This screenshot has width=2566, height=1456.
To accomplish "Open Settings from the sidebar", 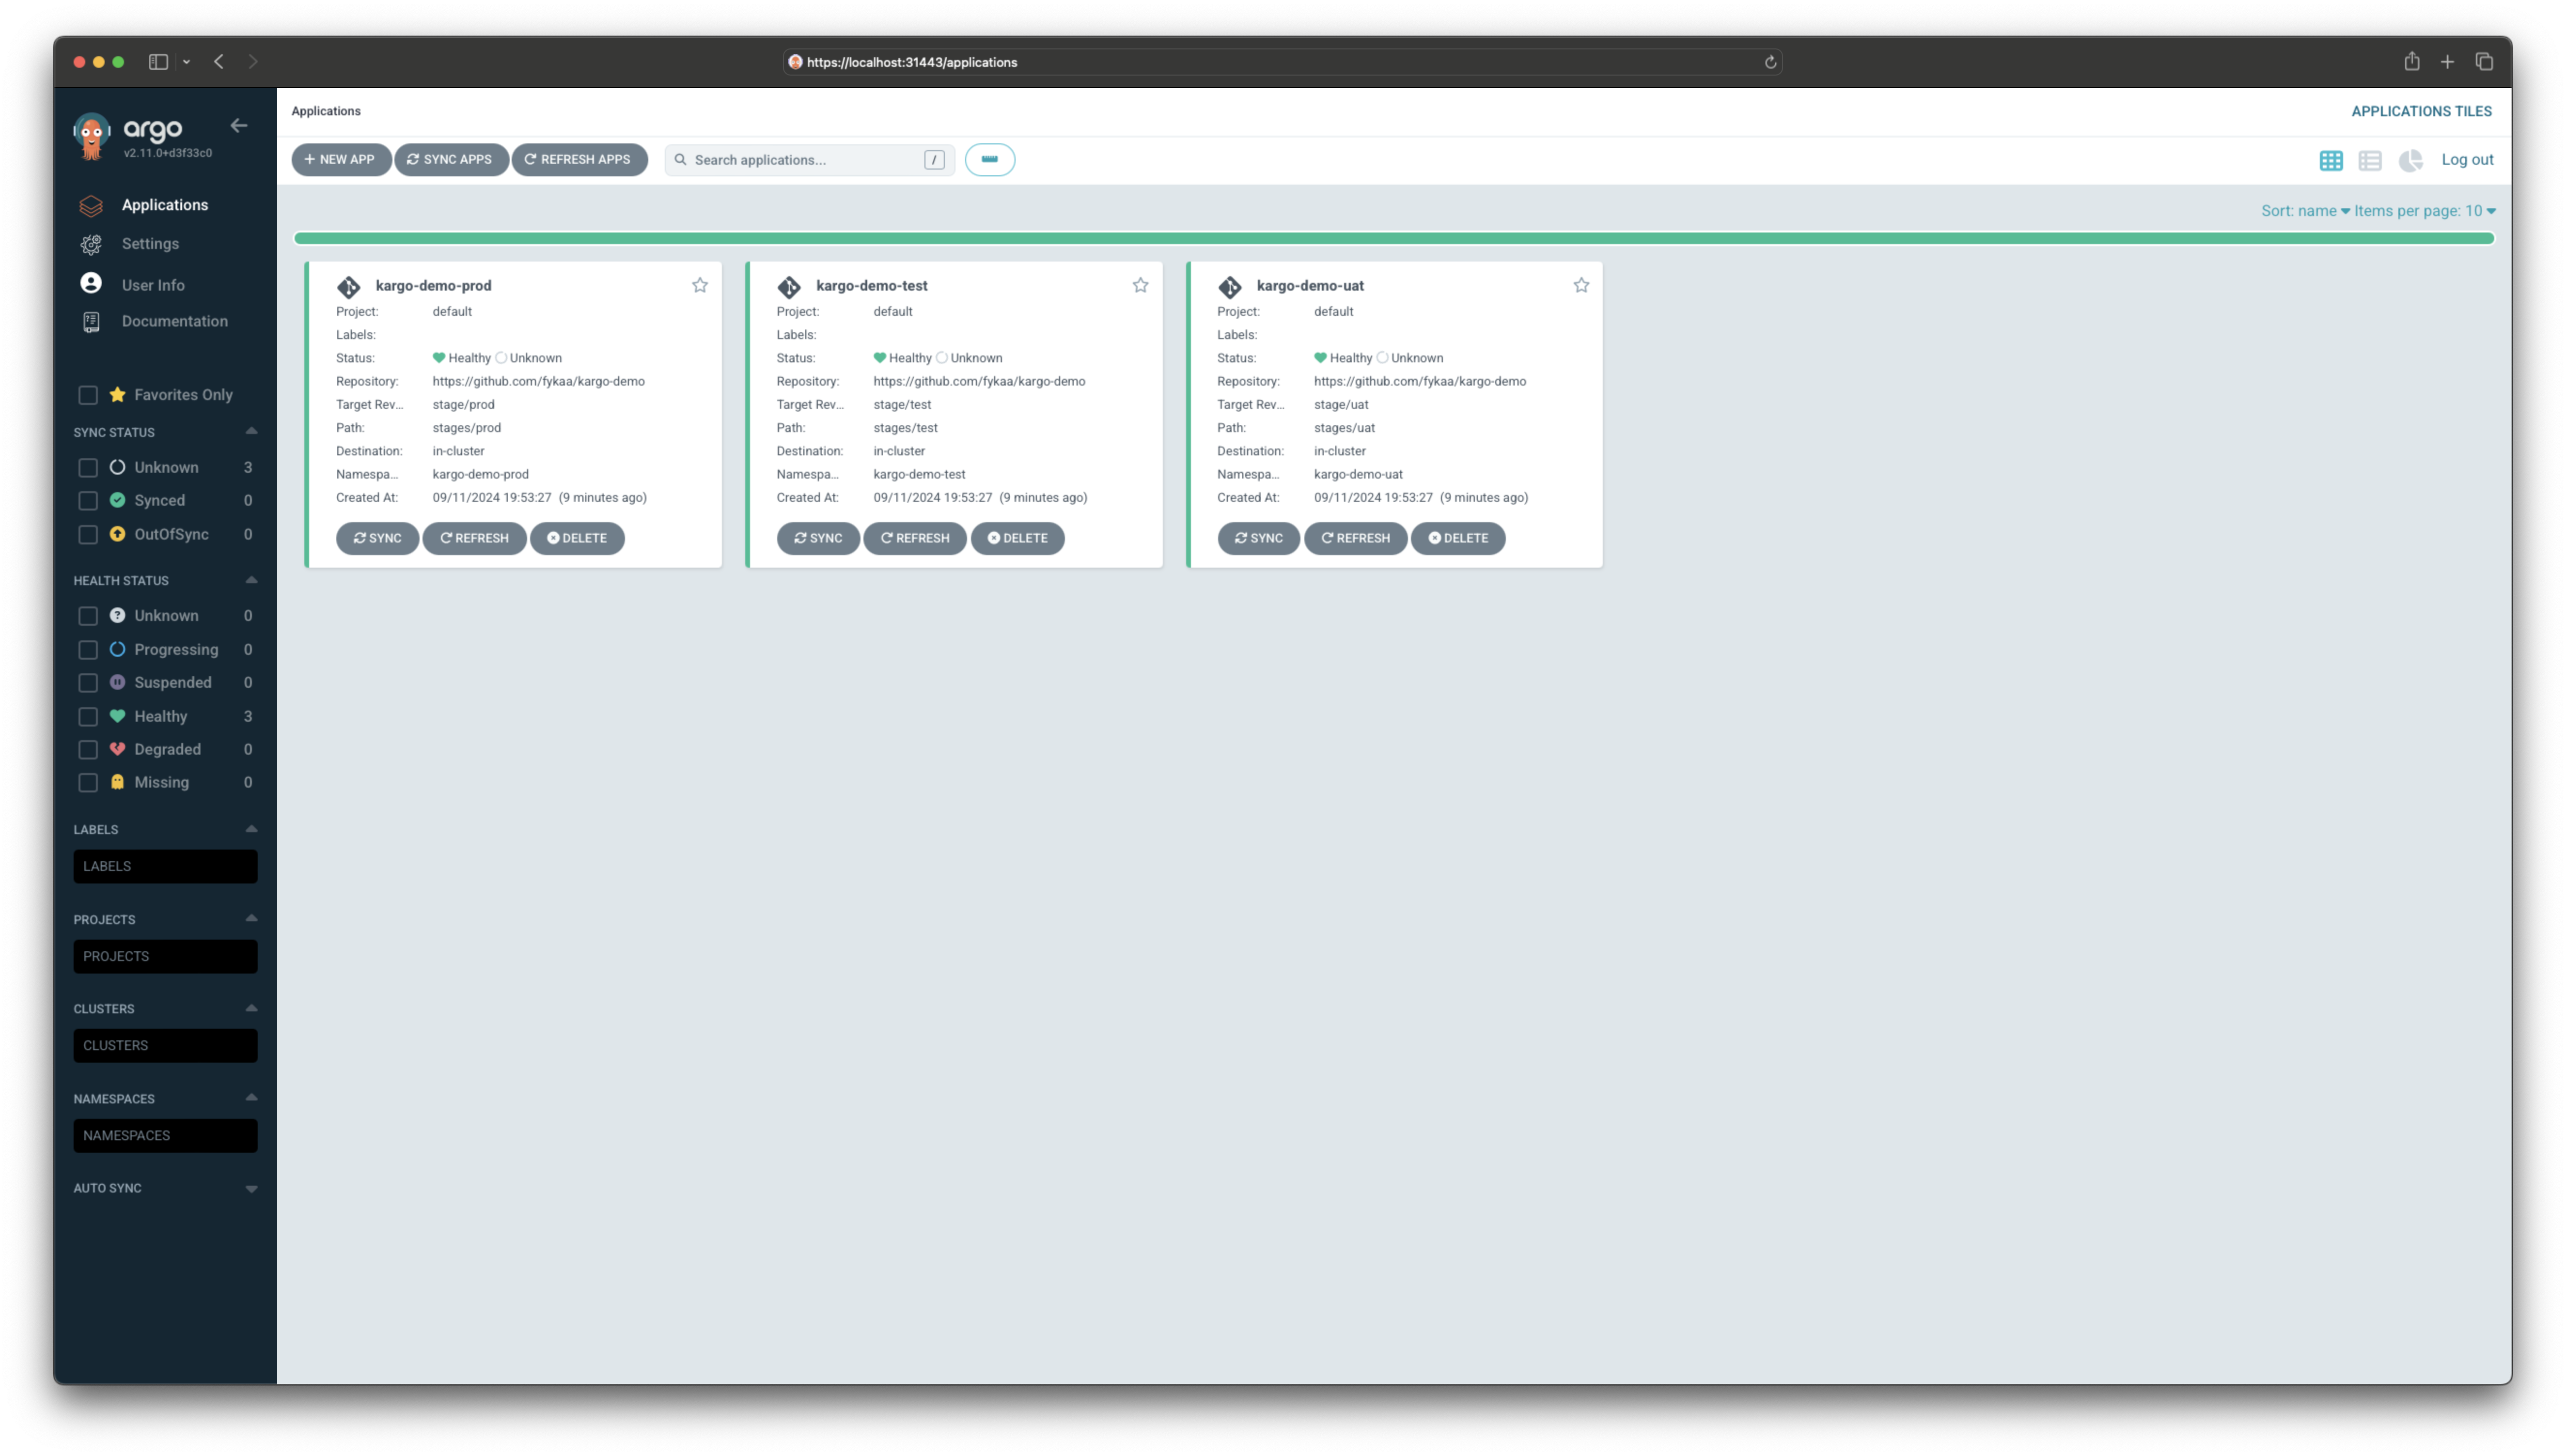I will click(149, 243).
